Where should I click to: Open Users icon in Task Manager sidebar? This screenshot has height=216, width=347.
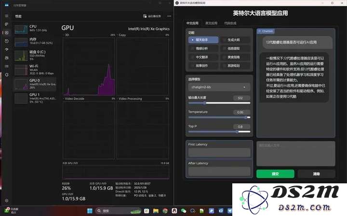7,58
